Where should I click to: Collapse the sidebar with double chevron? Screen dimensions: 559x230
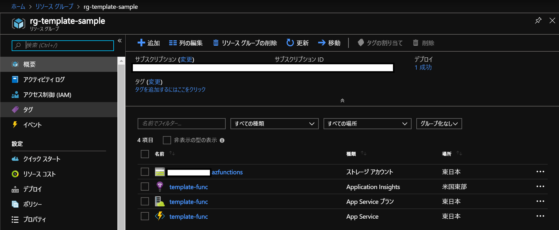point(120,41)
